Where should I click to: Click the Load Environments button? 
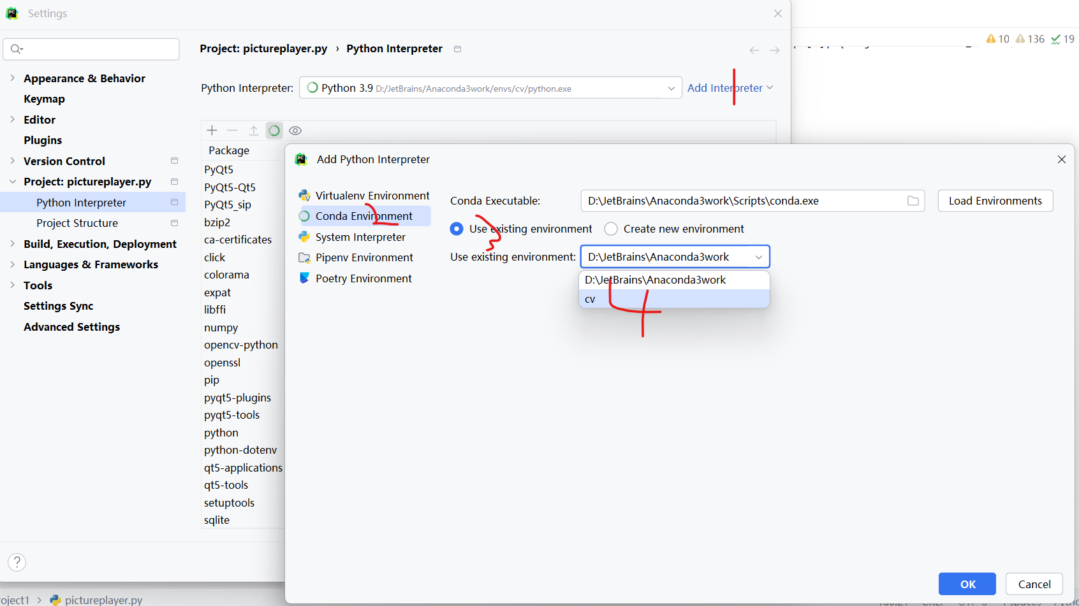pos(995,201)
